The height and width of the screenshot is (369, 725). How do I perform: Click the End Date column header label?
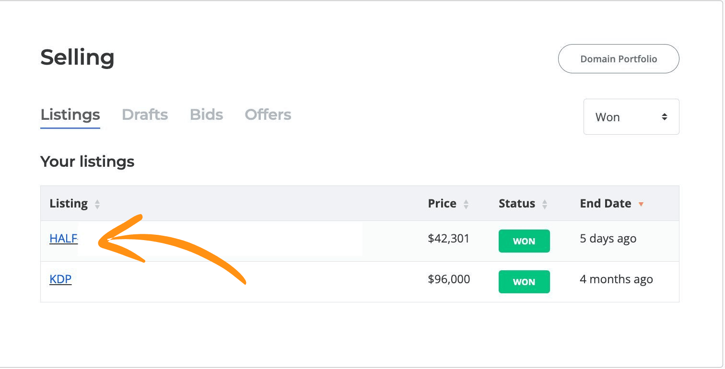click(x=605, y=204)
